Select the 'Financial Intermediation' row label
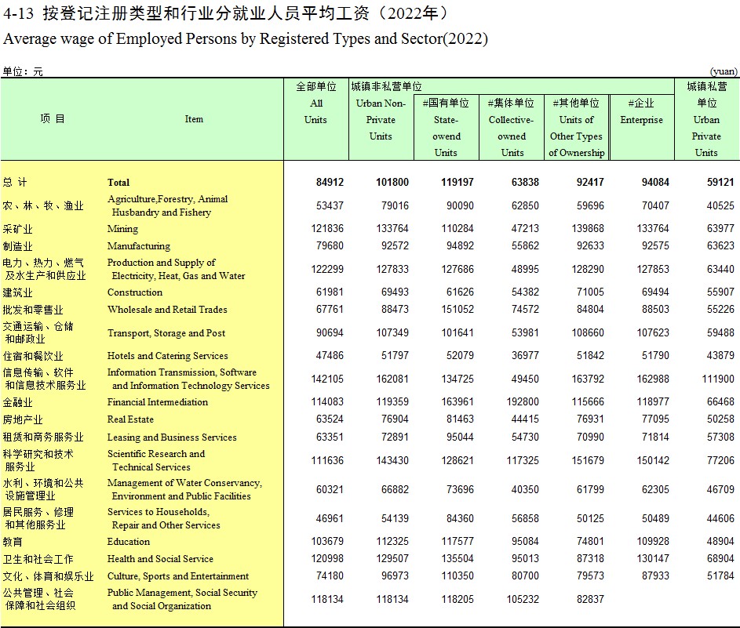This screenshot has height=628, width=740. click(x=158, y=401)
